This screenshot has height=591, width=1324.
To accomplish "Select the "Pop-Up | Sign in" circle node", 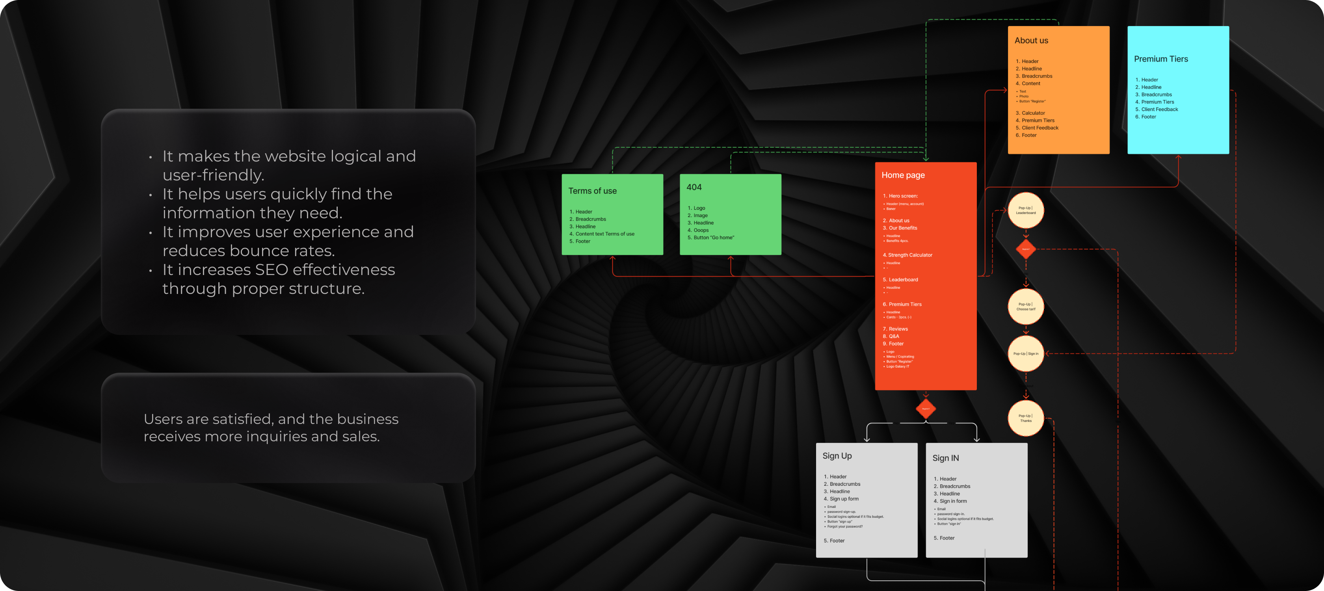I will point(1026,353).
